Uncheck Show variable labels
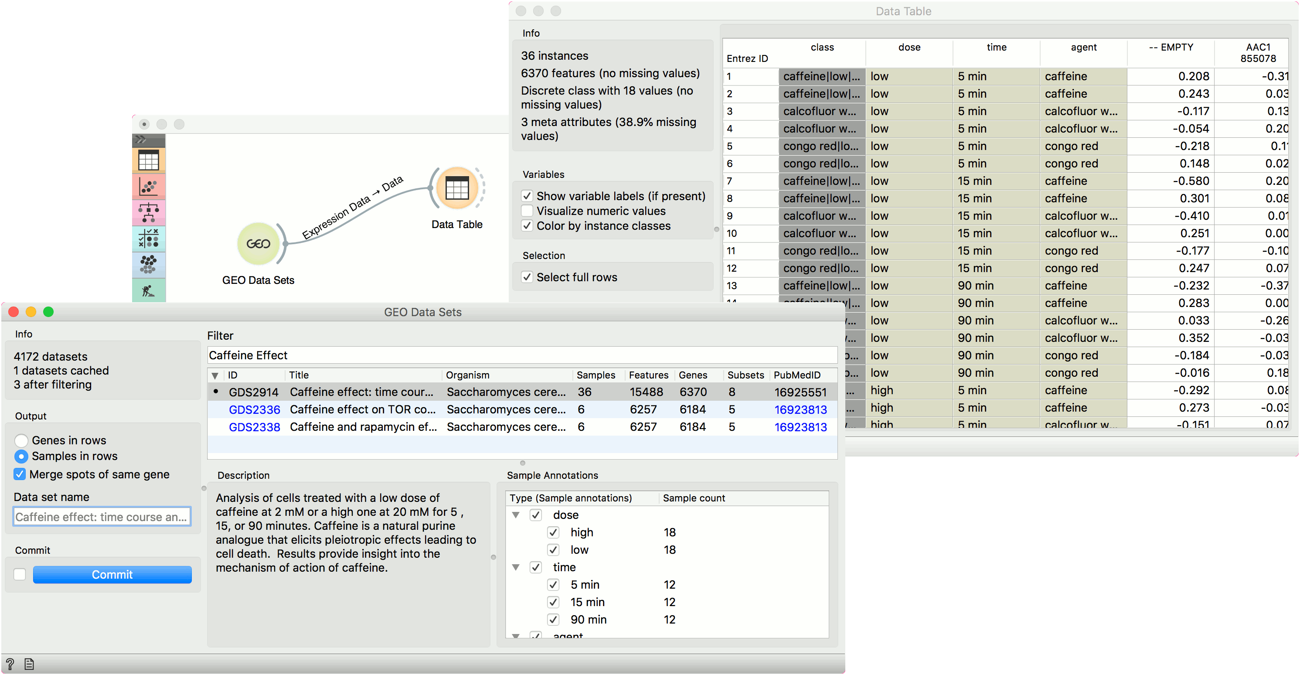Screen dimensions: 1300x675 (527, 196)
